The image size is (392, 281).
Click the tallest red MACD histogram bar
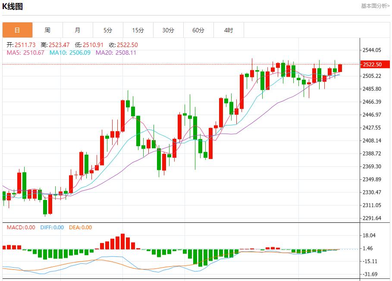[x=122, y=241]
